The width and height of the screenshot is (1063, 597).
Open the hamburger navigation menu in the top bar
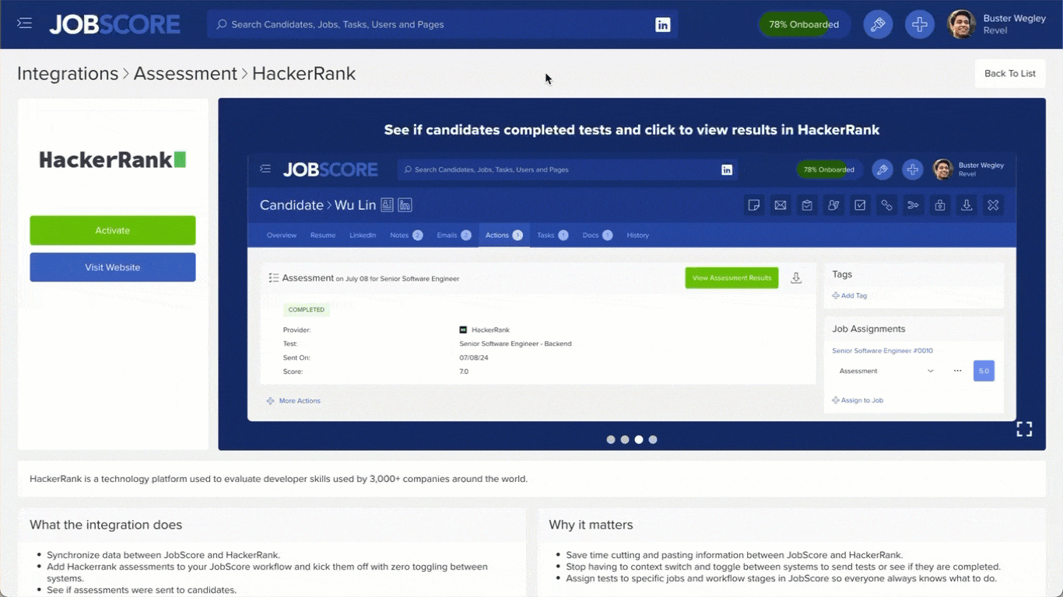point(25,23)
